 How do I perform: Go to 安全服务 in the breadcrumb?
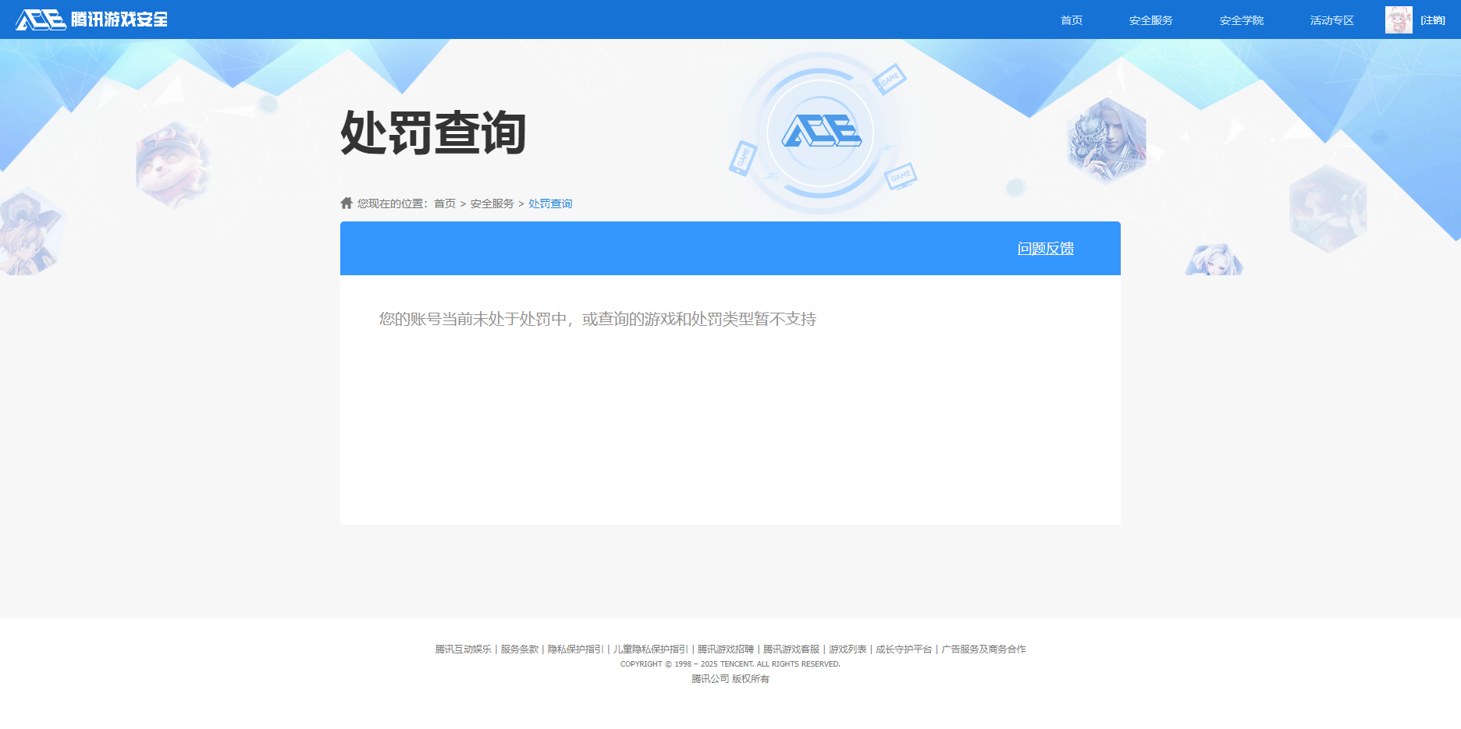click(x=492, y=203)
